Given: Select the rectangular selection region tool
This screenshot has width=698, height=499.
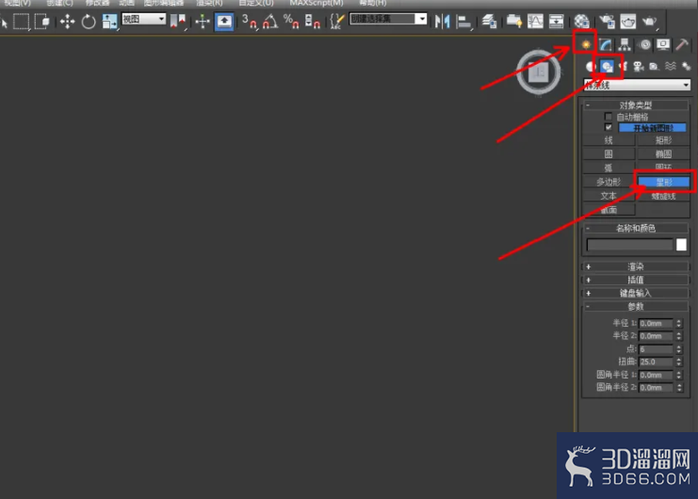Looking at the screenshot, I should tap(21, 21).
